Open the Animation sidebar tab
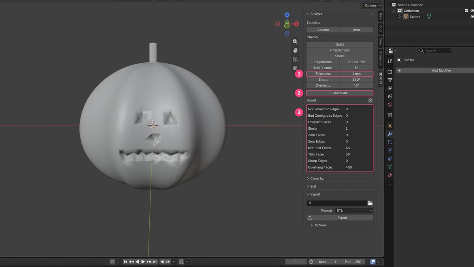474x267 pixels. (381, 59)
